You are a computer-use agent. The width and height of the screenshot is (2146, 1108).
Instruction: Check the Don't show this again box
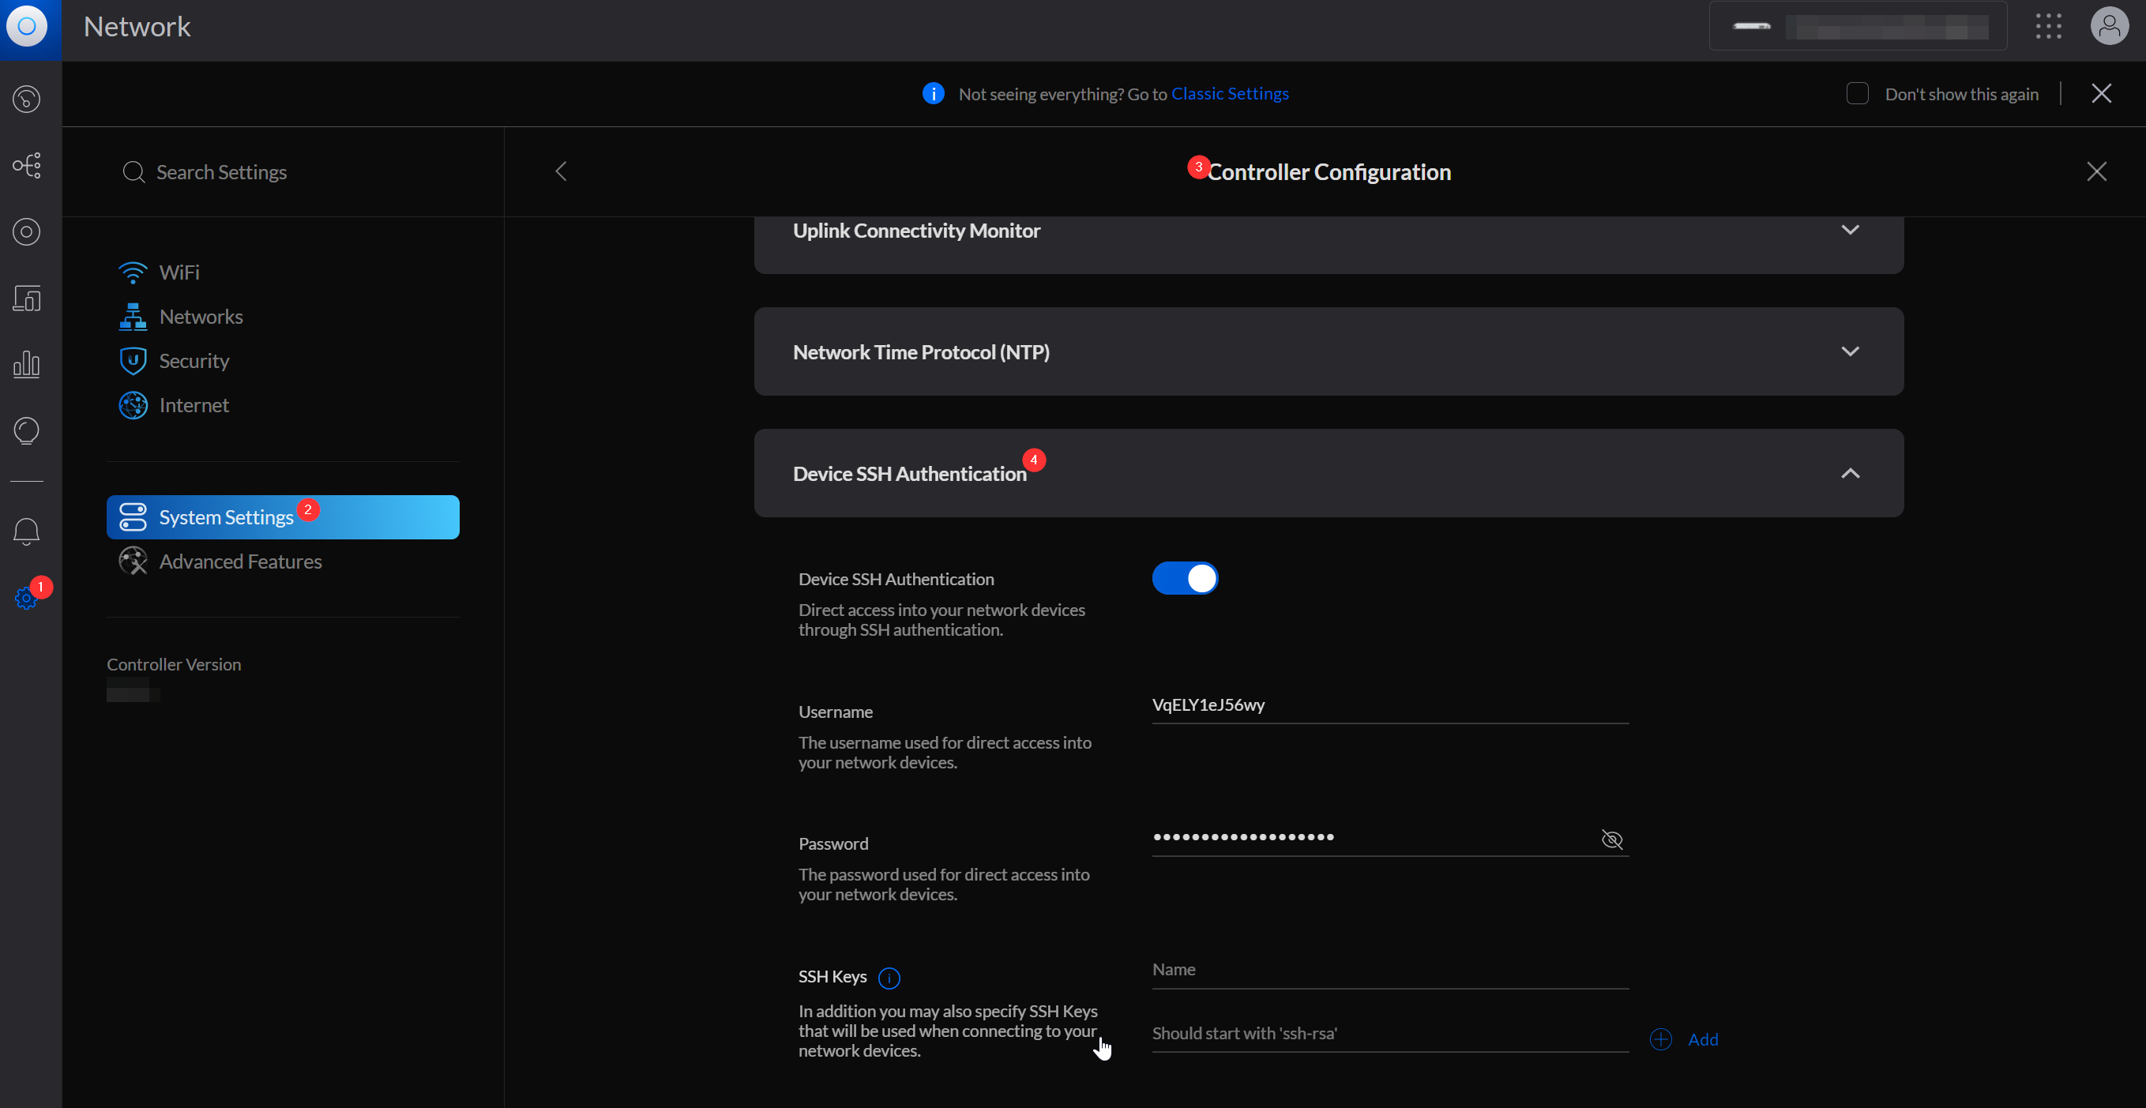click(x=1857, y=93)
